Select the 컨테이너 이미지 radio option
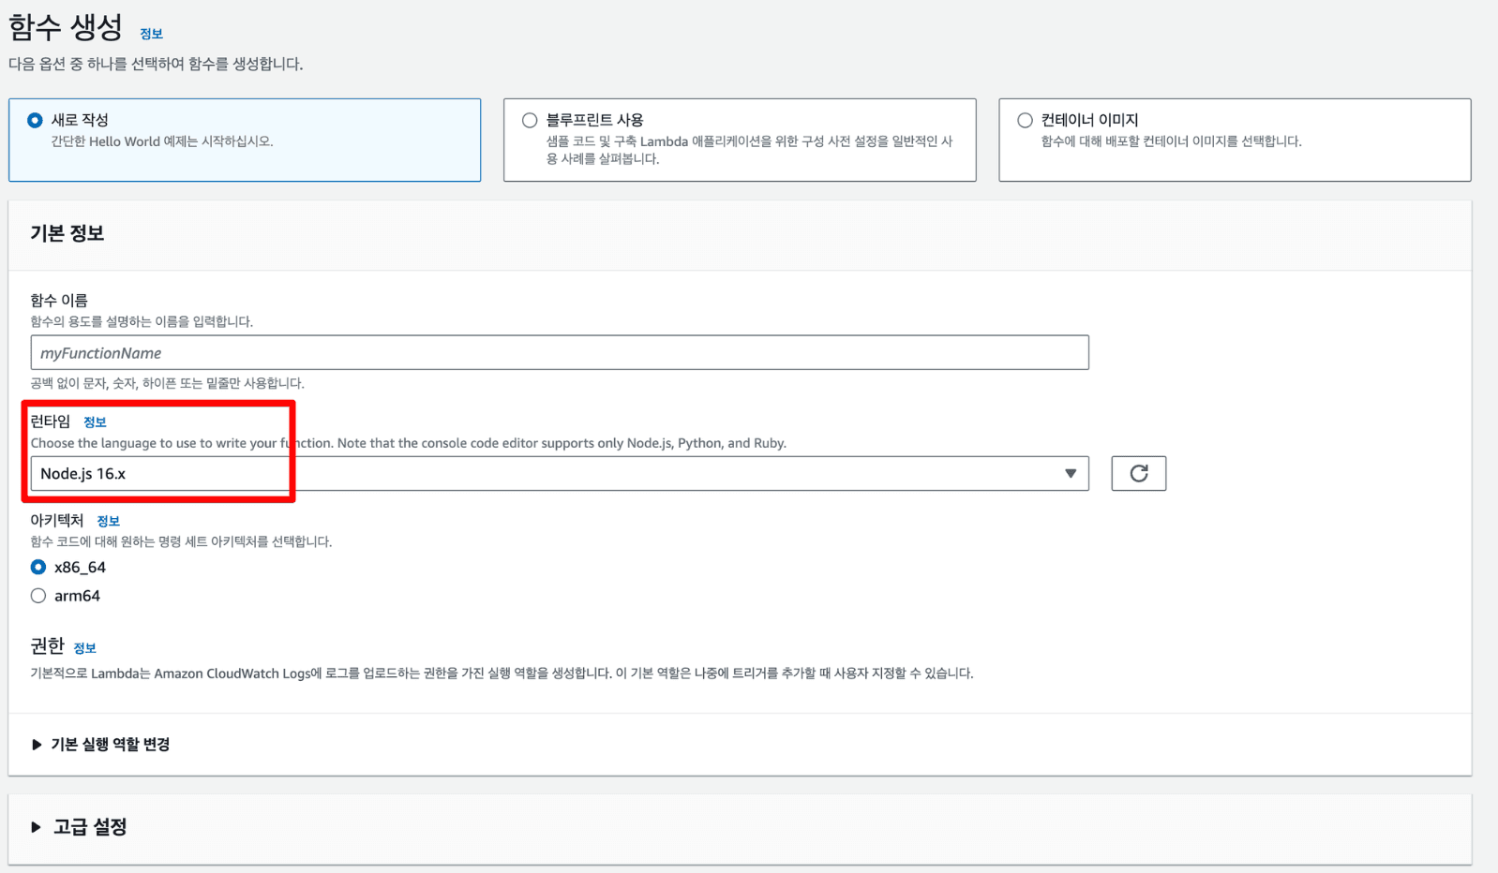 coord(1025,120)
